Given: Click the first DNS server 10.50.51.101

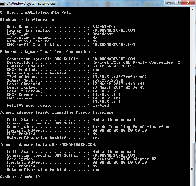Looking at the screenshot, I should (106, 98).
